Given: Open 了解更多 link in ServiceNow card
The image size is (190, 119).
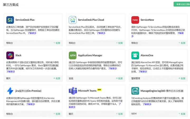Looking at the screenshot, I should (x=180, y=33).
